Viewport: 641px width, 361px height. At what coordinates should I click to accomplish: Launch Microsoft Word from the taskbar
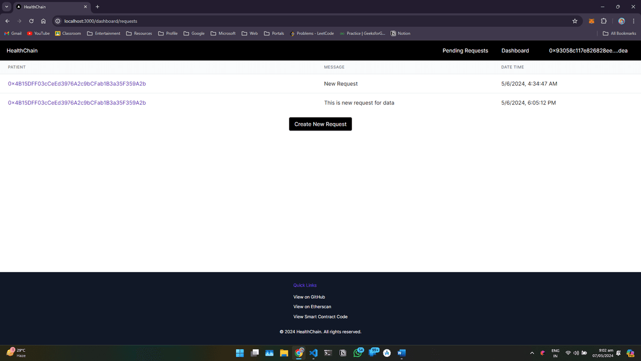[x=402, y=353]
